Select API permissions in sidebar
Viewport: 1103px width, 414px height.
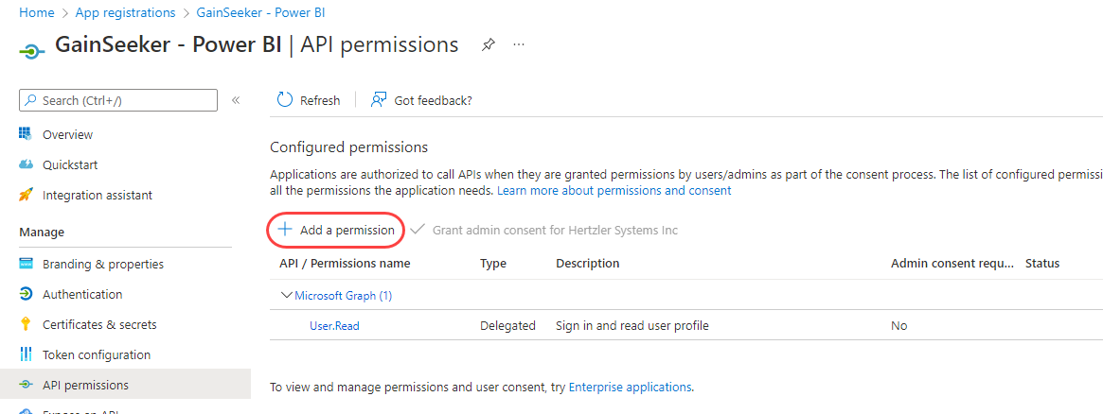(x=85, y=385)
